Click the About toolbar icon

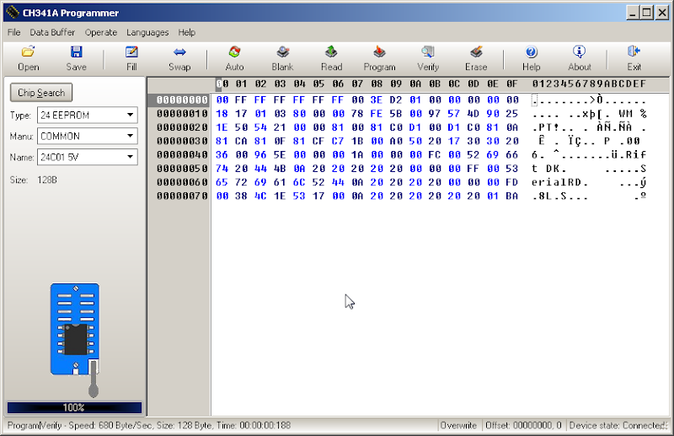click(x=580, y=58)
